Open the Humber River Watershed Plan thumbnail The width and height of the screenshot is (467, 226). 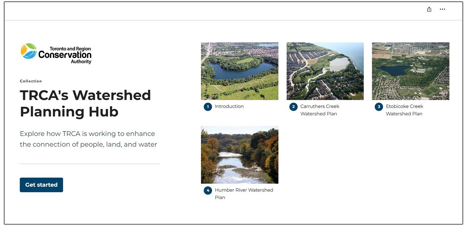point(239,155)
